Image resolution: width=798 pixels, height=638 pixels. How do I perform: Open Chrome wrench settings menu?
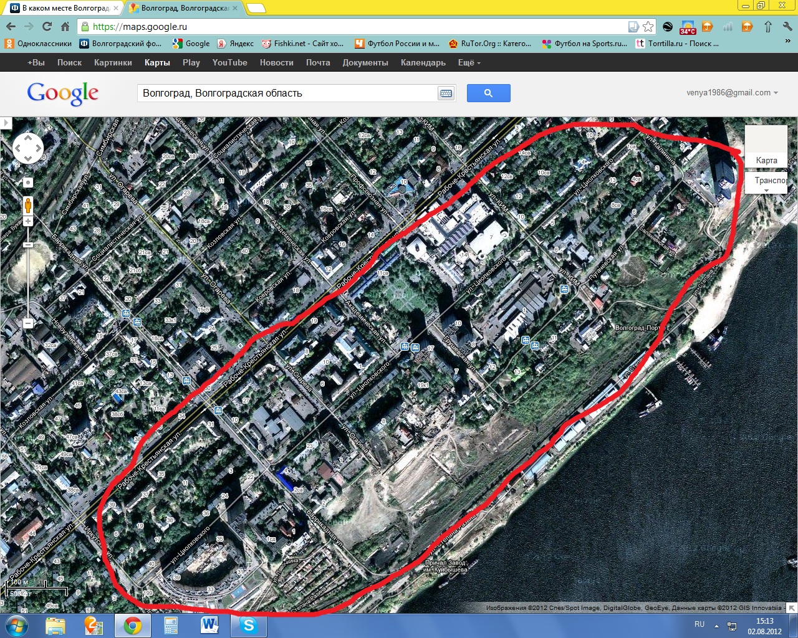click(x=787, y=26)
